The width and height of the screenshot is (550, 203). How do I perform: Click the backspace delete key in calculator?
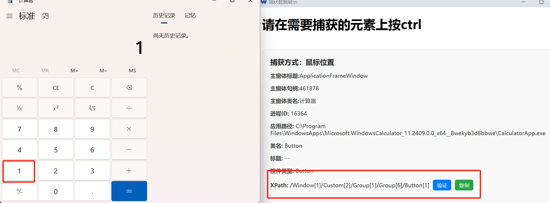(129, 87)
